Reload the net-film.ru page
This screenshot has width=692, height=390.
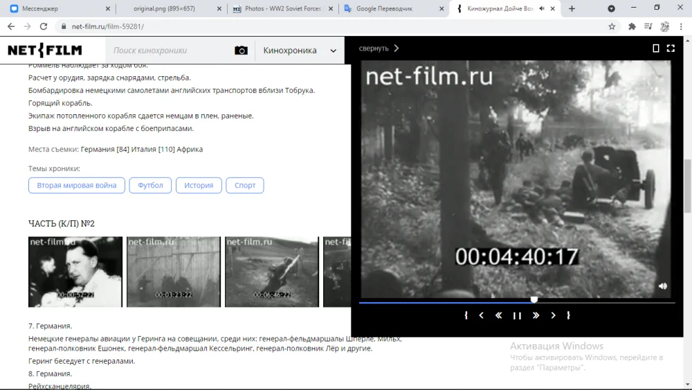click(x=43, y=26)
